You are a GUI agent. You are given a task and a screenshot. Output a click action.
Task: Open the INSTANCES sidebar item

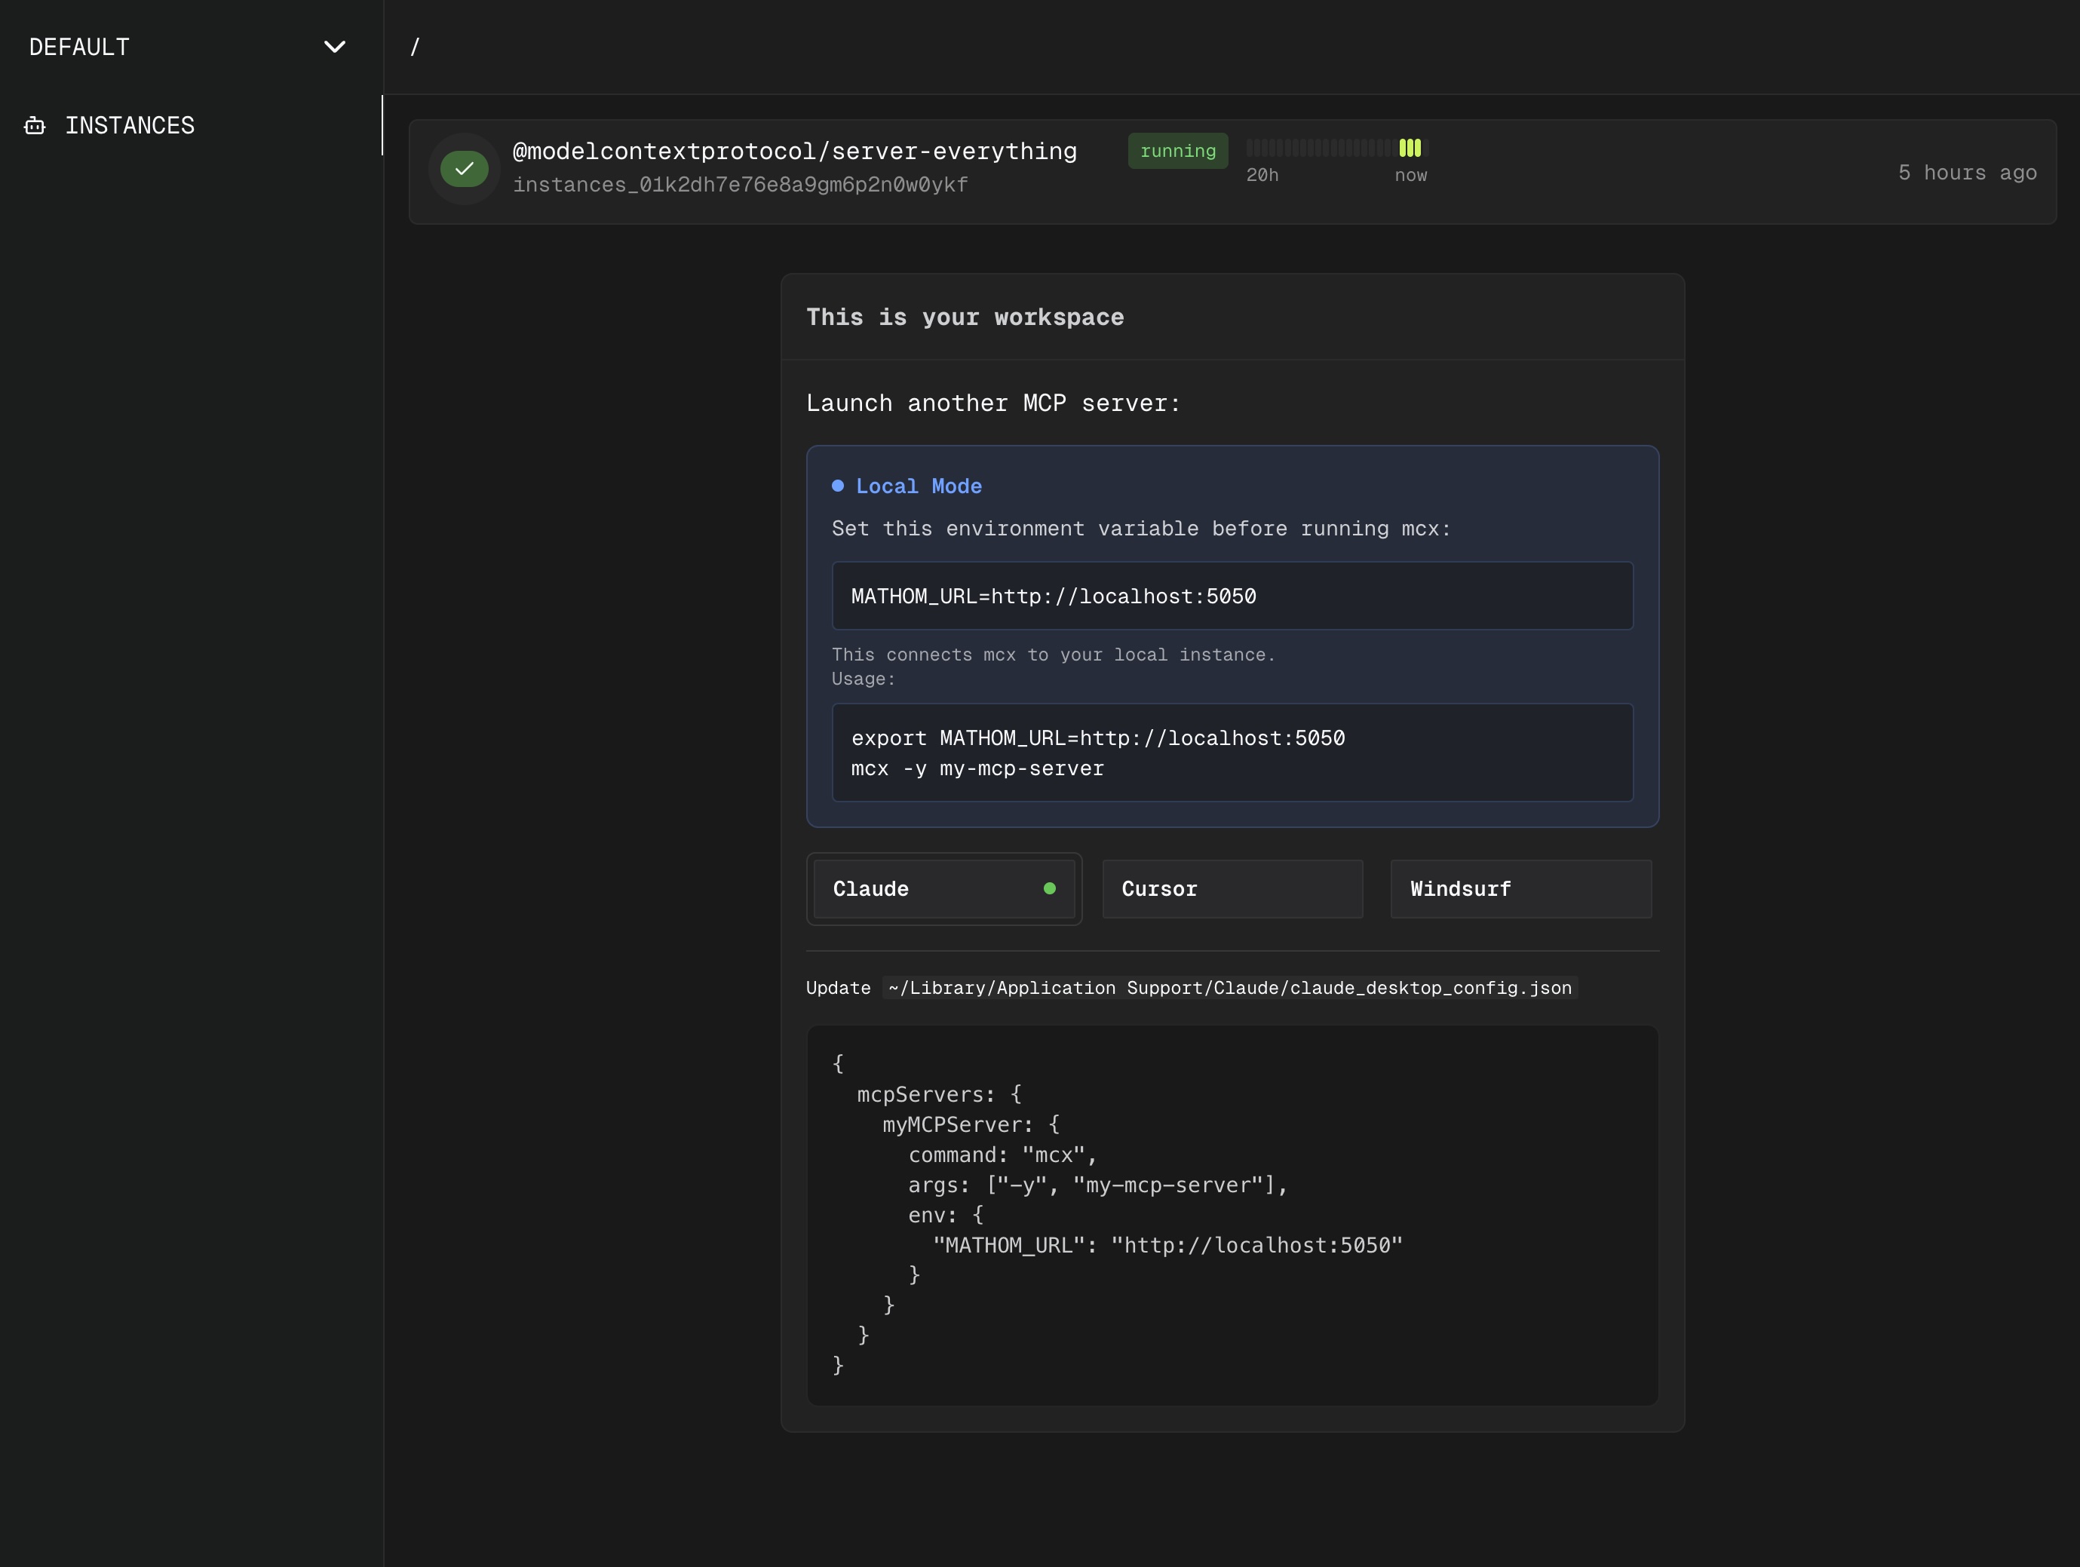(191, 125)
